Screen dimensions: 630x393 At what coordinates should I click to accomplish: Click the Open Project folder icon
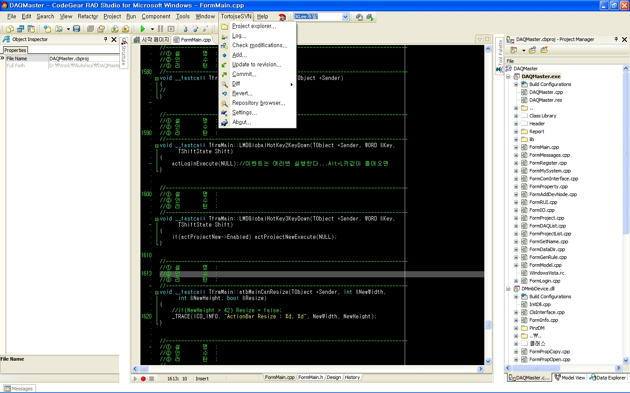tap(101, 29)
